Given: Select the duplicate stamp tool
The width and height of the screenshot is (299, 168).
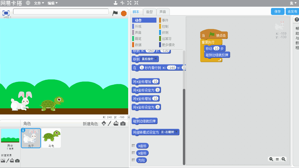Looking at the screenshot, I should pos(115,3).
